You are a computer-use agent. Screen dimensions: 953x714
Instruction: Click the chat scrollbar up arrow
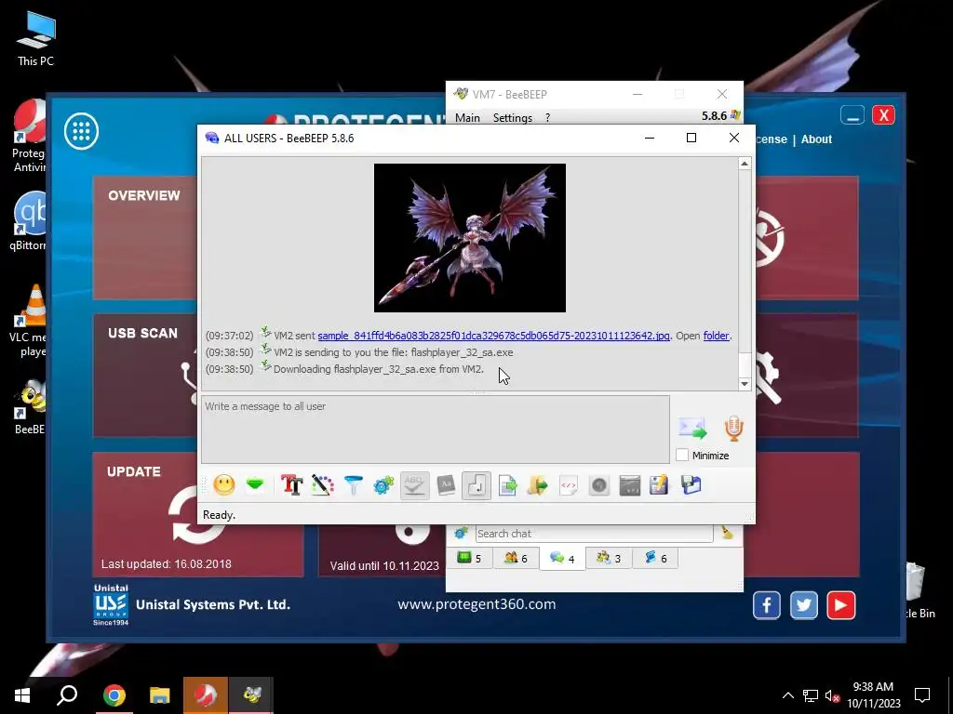point(745,164)
